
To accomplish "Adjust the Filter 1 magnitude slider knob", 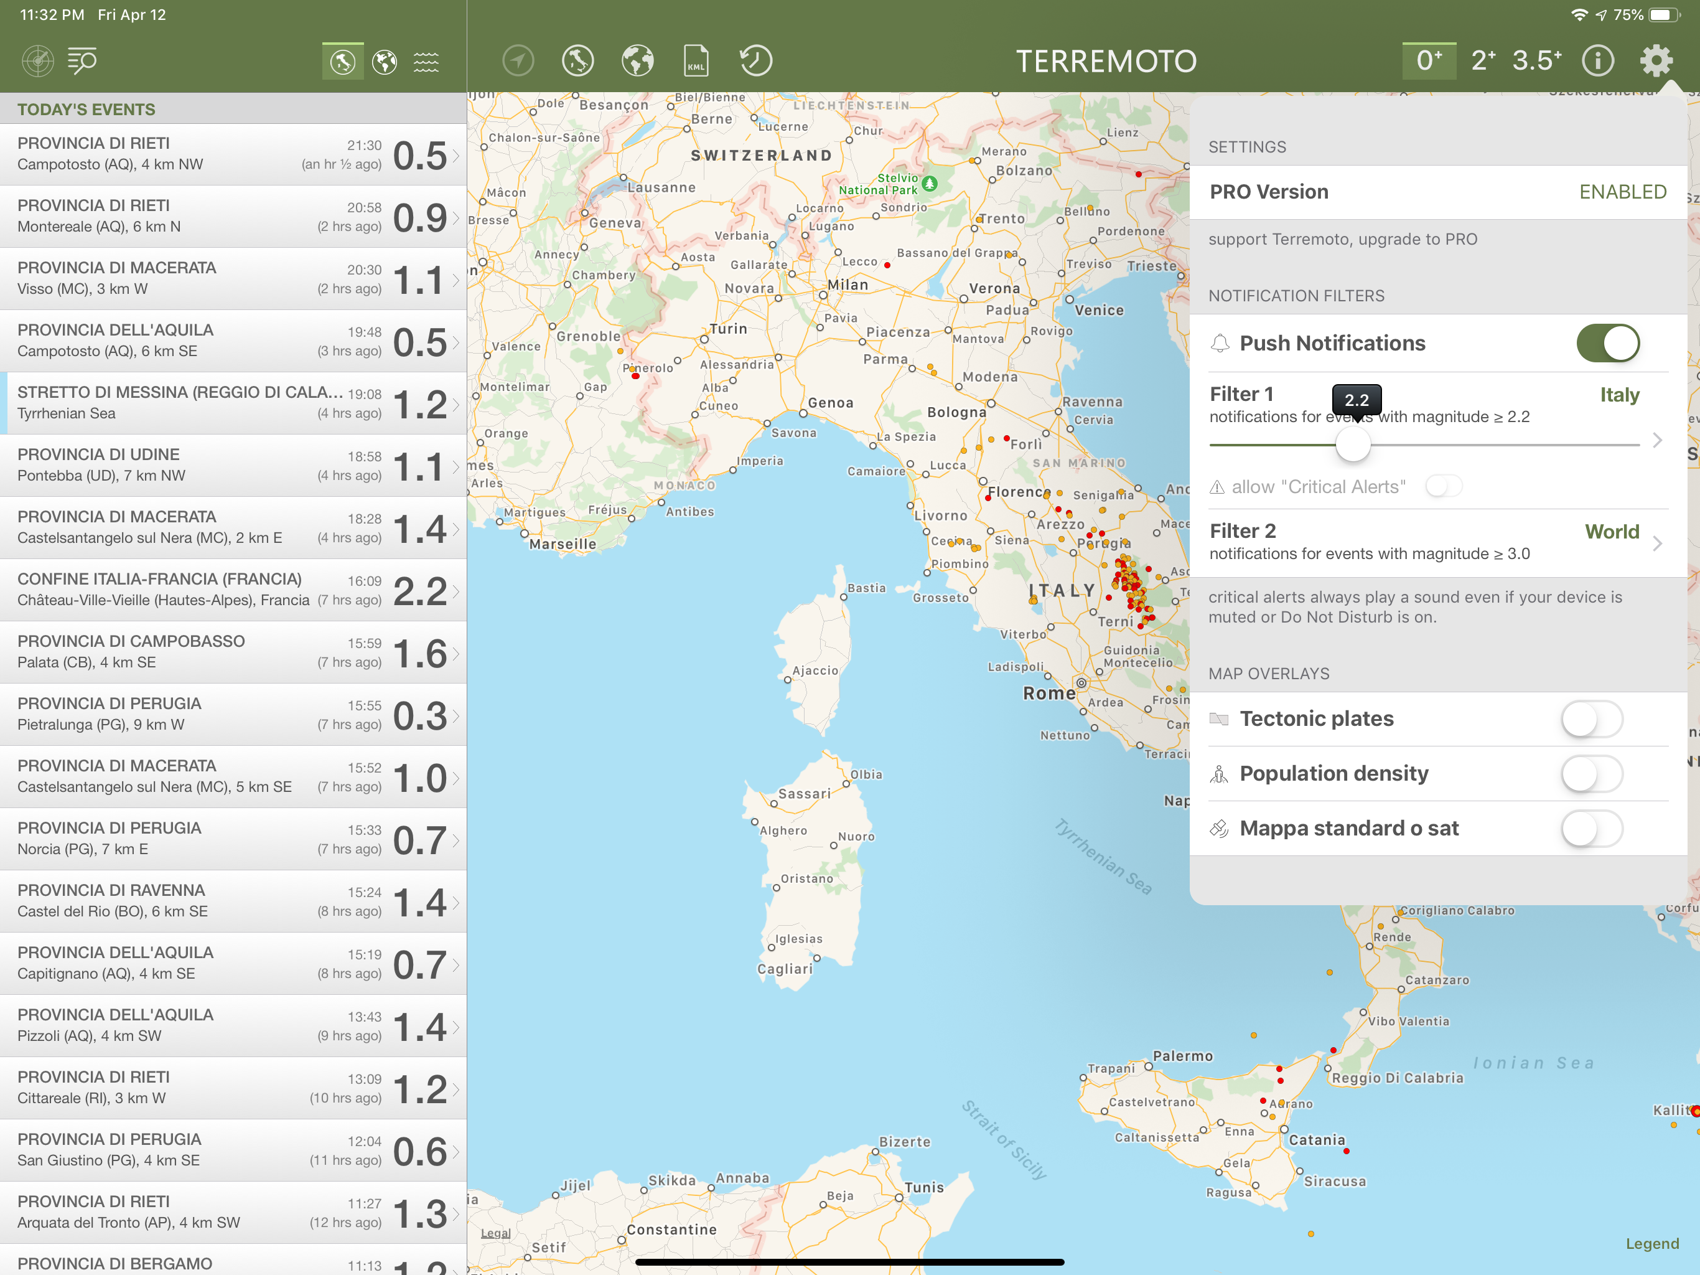I will (x=1353, y=445).
